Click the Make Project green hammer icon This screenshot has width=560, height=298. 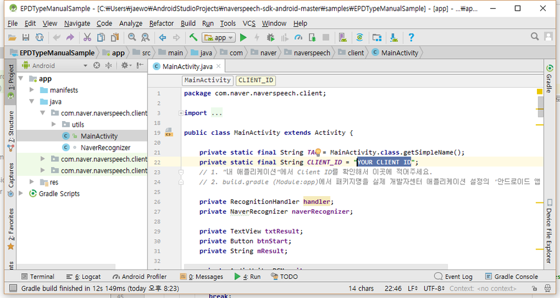coord(194,37)
